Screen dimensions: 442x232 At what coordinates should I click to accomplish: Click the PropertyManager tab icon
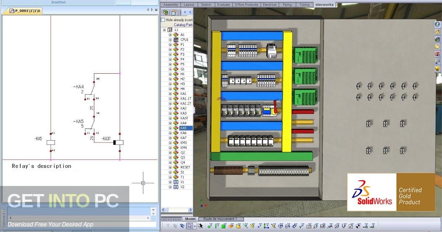point(173,13)
